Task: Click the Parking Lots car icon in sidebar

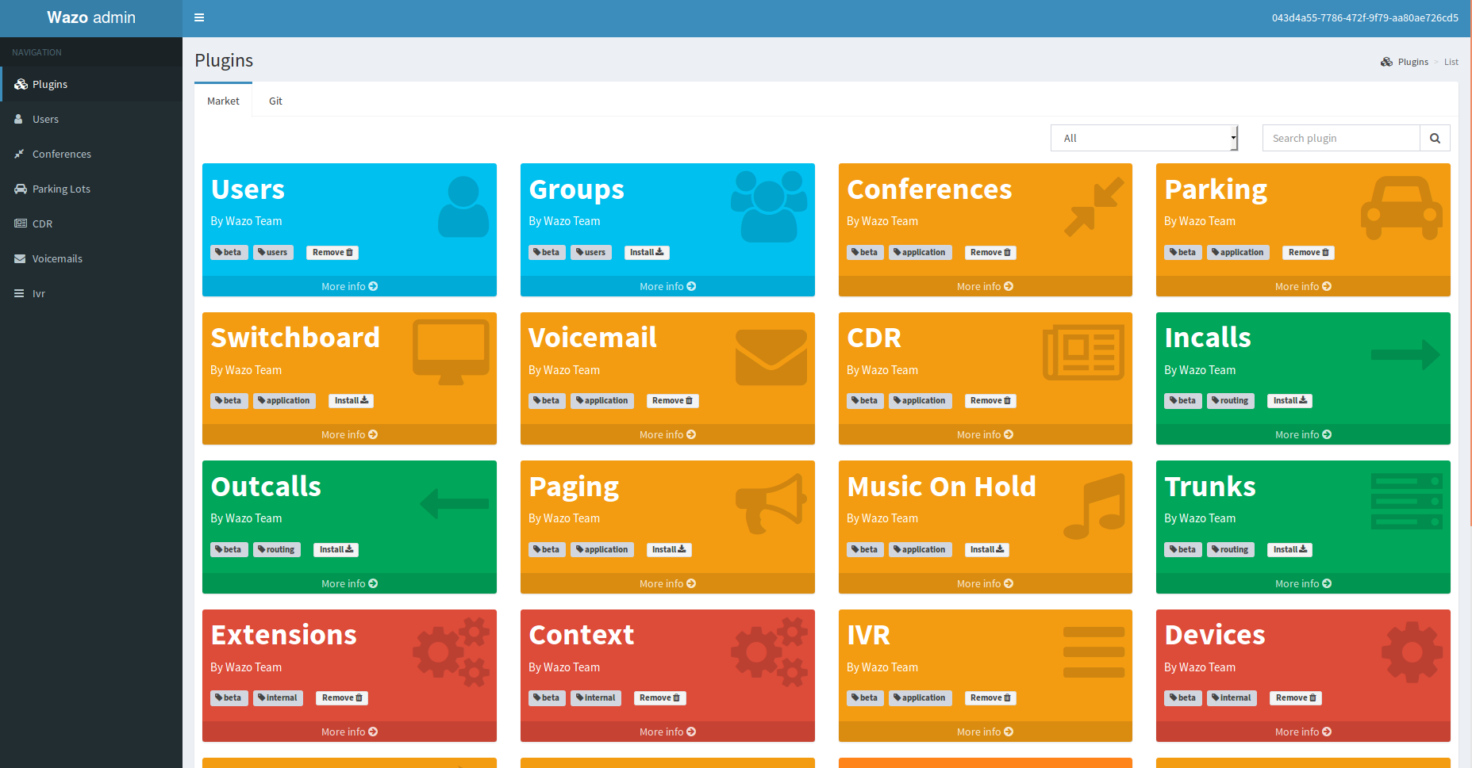Action: pyautogui.click(x=21, y=189)
